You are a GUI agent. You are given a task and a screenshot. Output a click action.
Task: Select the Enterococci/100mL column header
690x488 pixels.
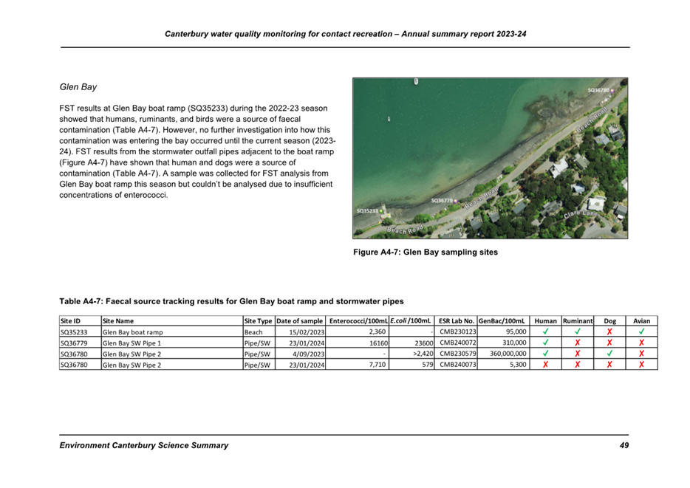click(358, 321)
